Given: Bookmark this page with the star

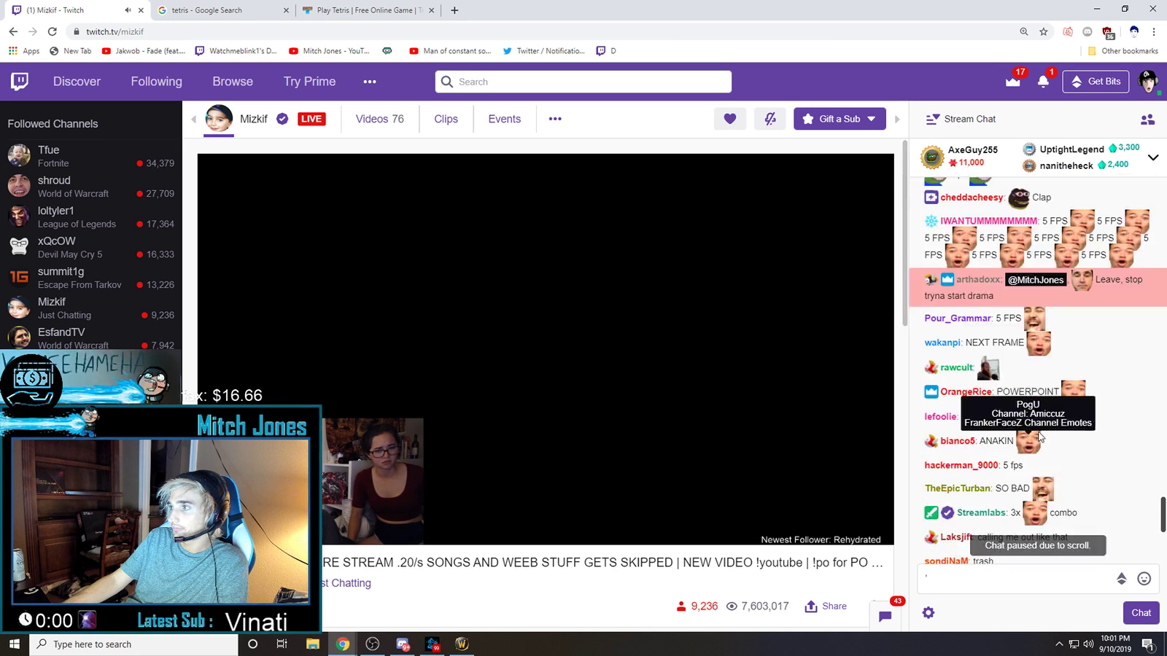Looking at the screenshot, I should tap(1044, 31).
